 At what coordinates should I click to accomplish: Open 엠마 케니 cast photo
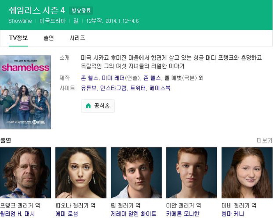click(247, 173)
